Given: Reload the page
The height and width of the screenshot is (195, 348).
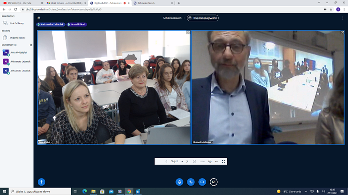Looking at the screenshot, I should 15,9.
